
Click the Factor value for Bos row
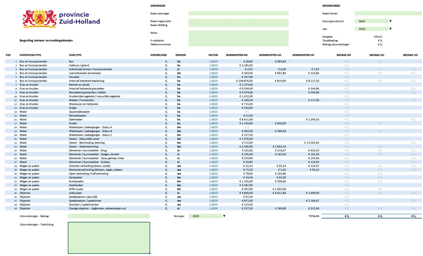(x=213, y=61)
